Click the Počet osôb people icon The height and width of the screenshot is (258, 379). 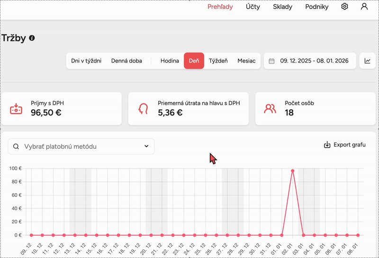270,108
